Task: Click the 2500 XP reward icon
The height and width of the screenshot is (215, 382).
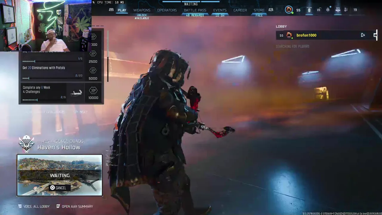Action: coord(93,53)
